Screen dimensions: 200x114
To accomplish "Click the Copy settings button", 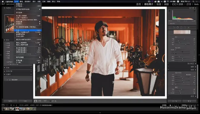I will pyautogui.click(x=11, y=101).
